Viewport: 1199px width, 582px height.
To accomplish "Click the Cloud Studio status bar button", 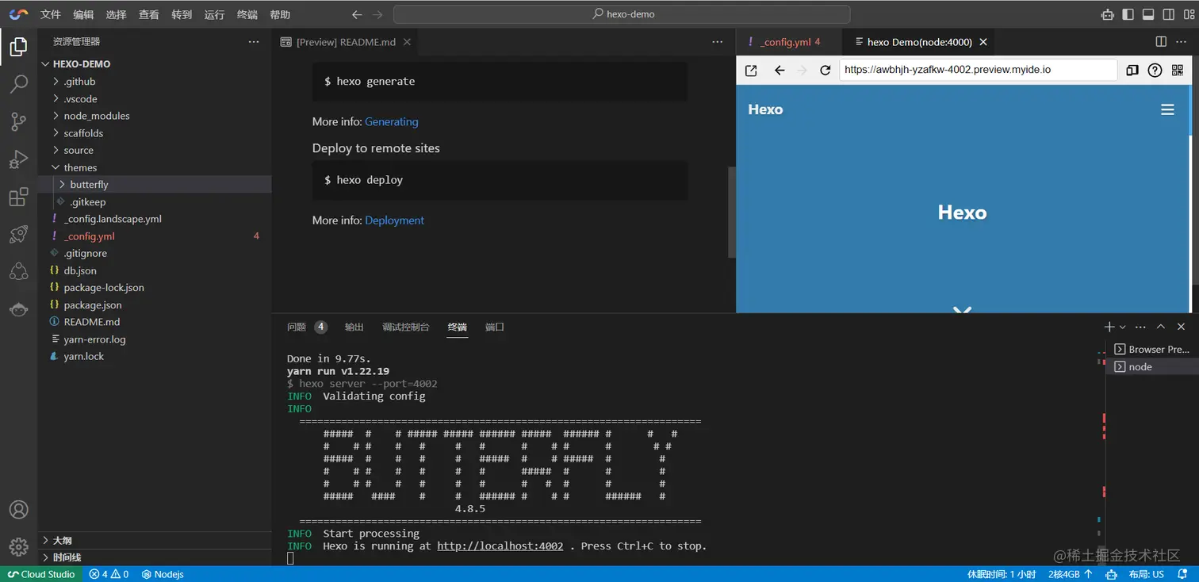I will click(x=41, y=574).
